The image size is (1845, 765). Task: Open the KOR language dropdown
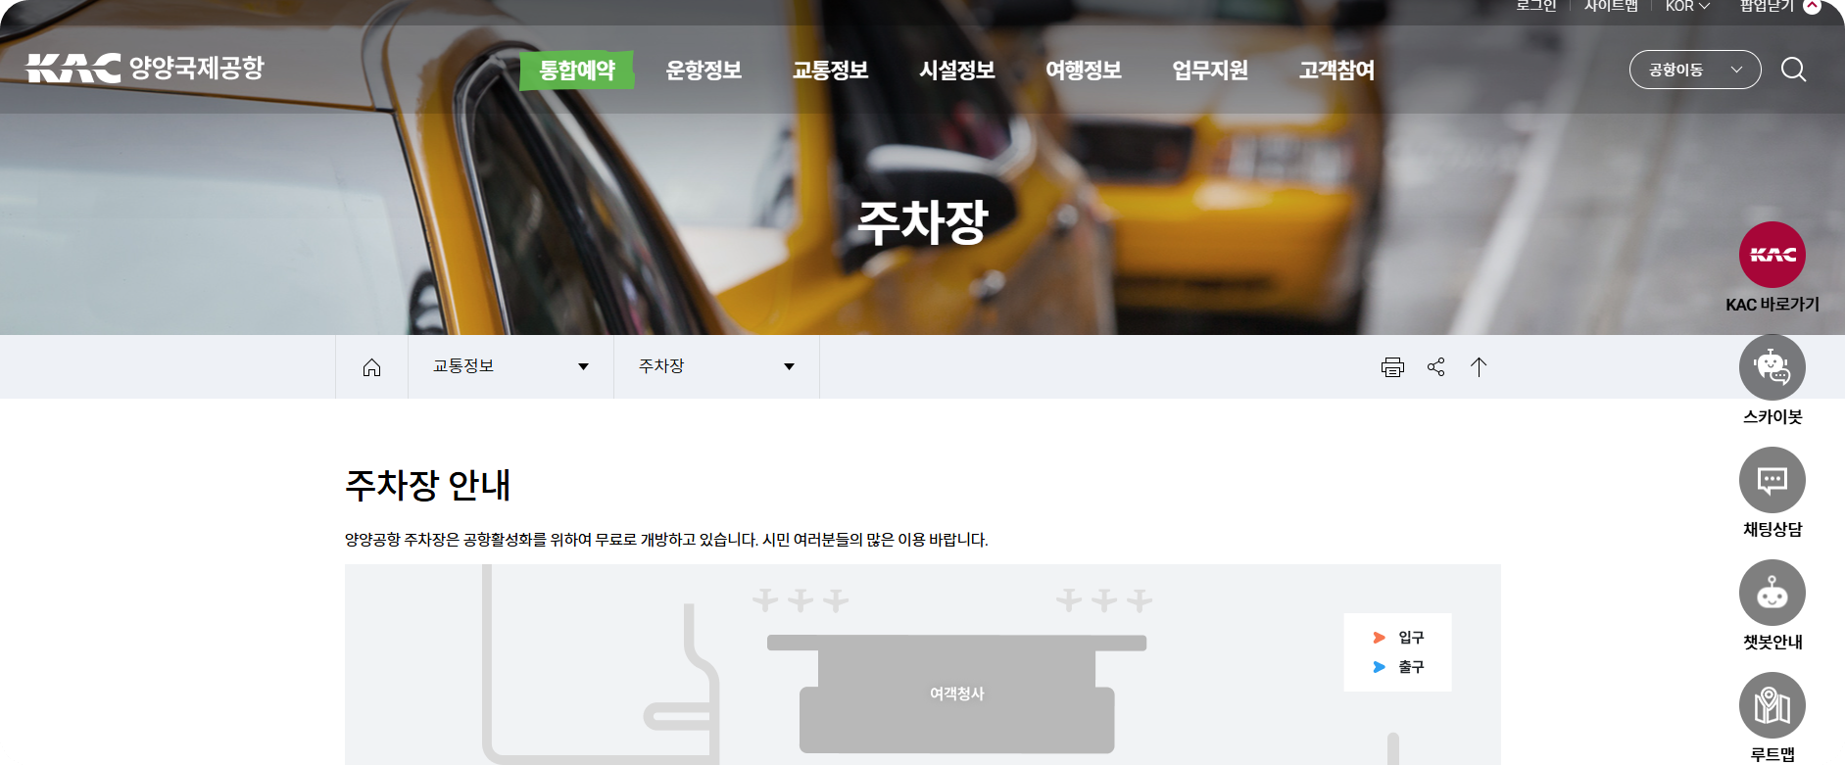[1687, 6]
